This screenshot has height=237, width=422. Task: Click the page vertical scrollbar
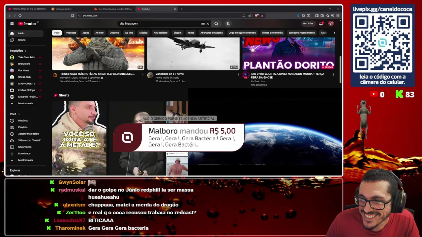[341, 69]
